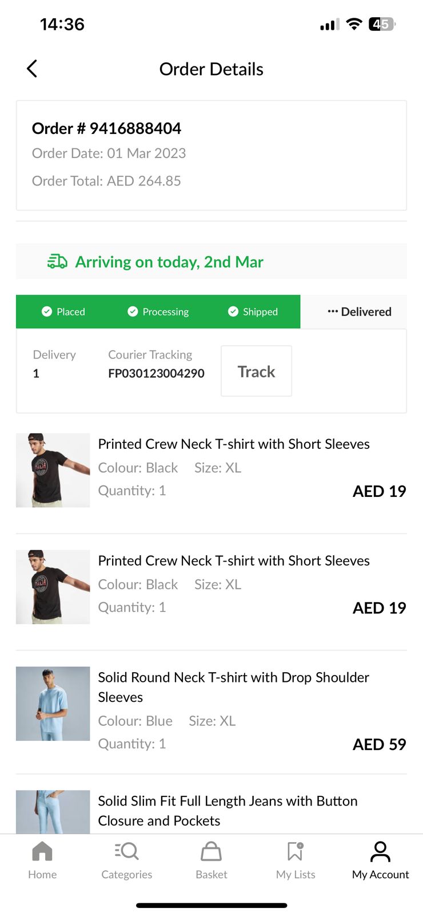
Task: Open the Solid Slim Fit Jeans thumbnail
Action: [53, 812]
